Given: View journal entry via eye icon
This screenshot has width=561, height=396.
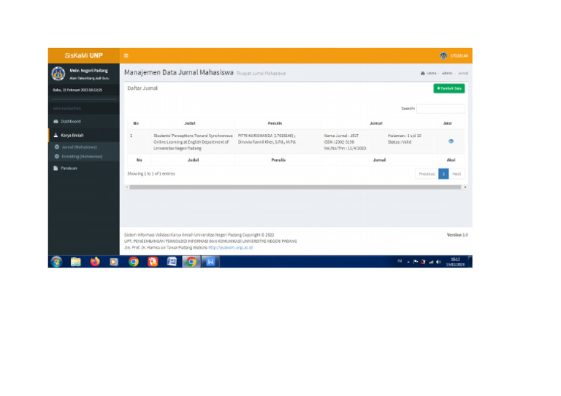Looking at the screenshot, I should (x=451, y=141).
